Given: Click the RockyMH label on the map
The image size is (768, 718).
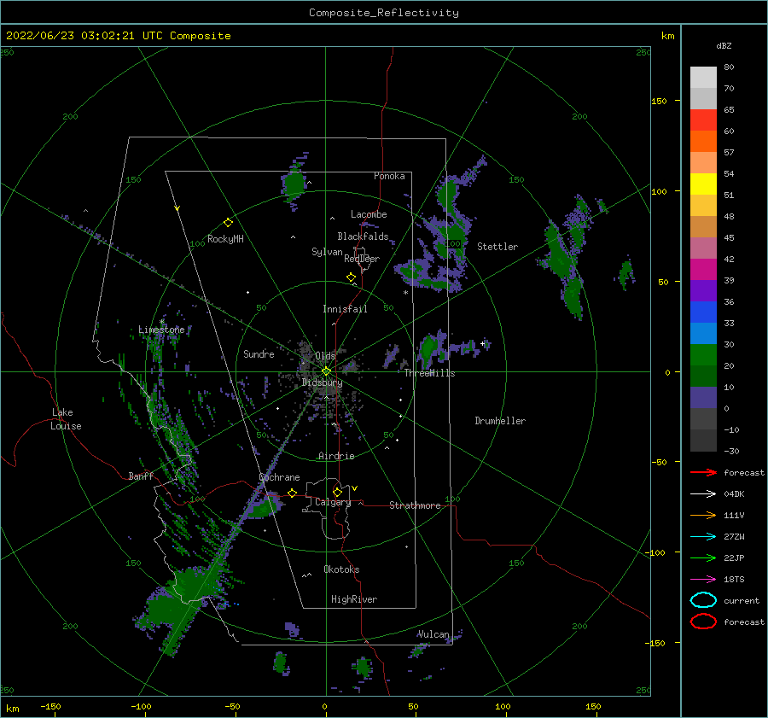Looking at the screenshot, I should 225,239.
